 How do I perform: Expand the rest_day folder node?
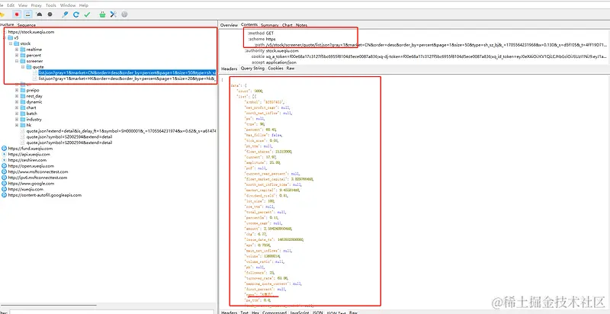pyautogui.click(x=17, y=96)
